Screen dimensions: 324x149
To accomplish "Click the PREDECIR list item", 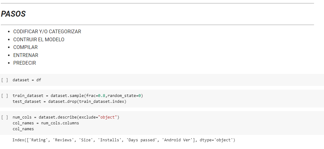I will click(24, 63).
